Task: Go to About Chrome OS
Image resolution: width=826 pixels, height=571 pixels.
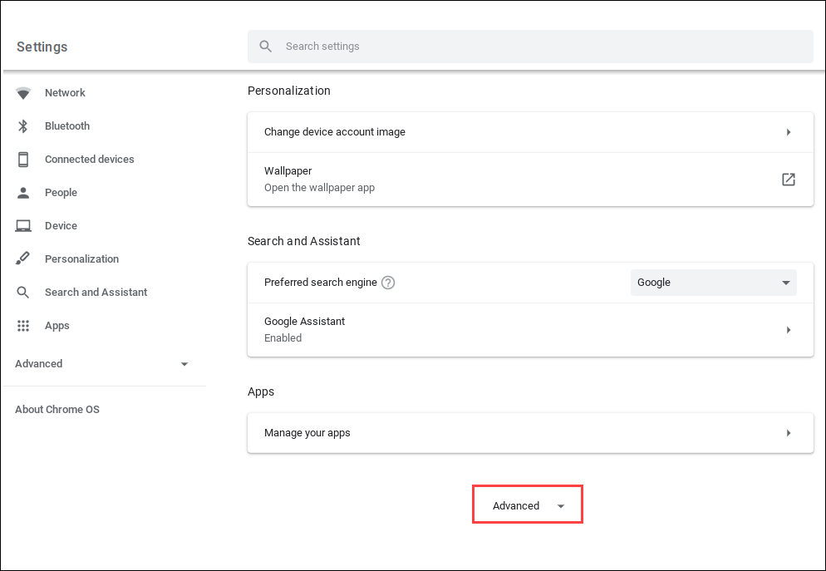Action: coord(57,410)
